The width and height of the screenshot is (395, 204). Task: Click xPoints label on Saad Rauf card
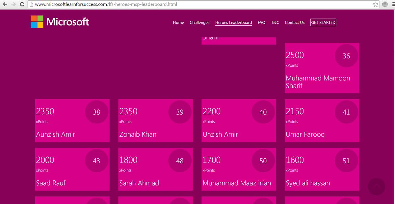point(42,170)
